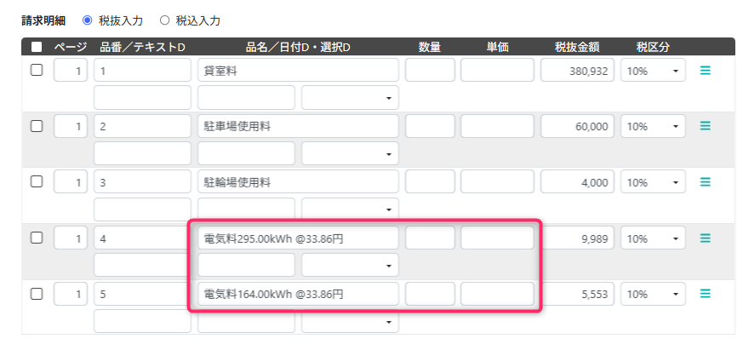Click the 数量 field for 駐車場使用料 row

pos(430,126)
